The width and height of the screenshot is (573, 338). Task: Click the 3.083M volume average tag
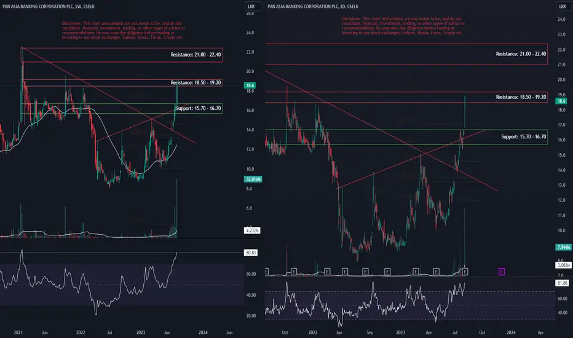(x=563, y=265)
